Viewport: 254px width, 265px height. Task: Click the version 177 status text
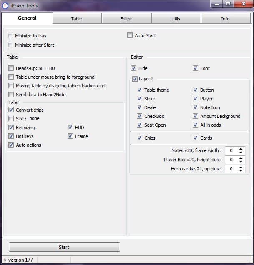[x=20, y=260]
